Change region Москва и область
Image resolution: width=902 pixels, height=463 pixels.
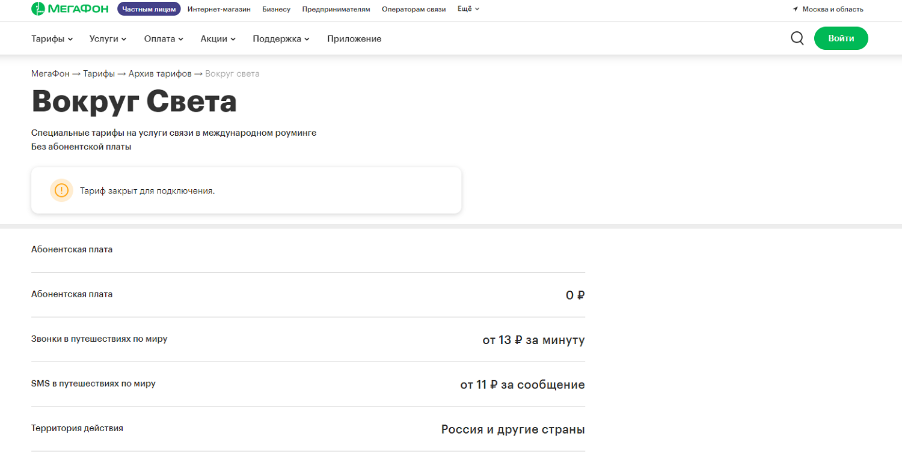(833, 9)
